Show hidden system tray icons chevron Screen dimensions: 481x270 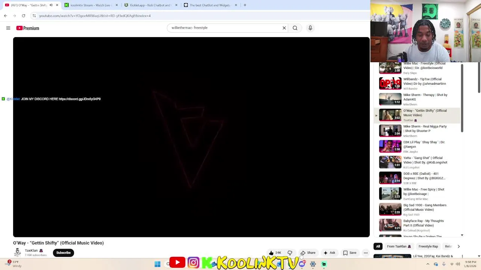click(x=428, y=264)
